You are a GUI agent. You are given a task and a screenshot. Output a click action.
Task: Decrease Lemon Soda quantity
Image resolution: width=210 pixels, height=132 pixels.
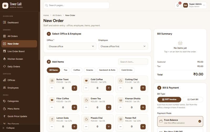pyautogui.click(x=52, y=126)
